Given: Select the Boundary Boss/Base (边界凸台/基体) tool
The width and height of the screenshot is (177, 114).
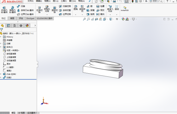Looking at the screenshot, I should (x=26, y=14).
